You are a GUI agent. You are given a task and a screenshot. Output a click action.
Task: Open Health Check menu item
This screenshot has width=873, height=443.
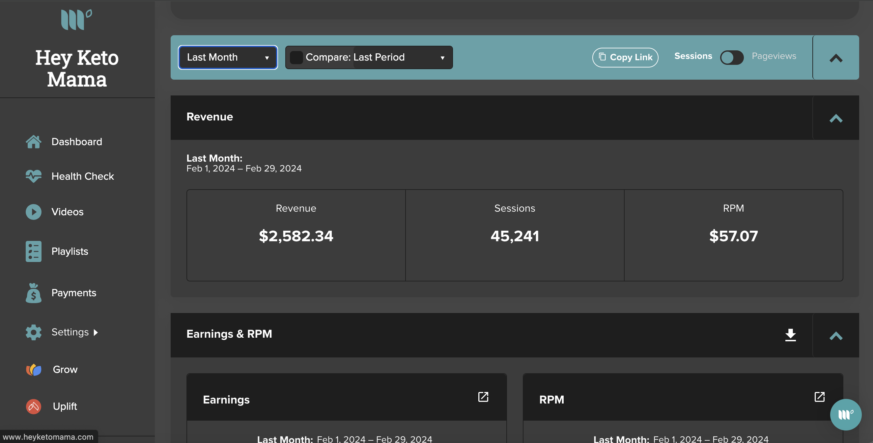coord(83,176)
